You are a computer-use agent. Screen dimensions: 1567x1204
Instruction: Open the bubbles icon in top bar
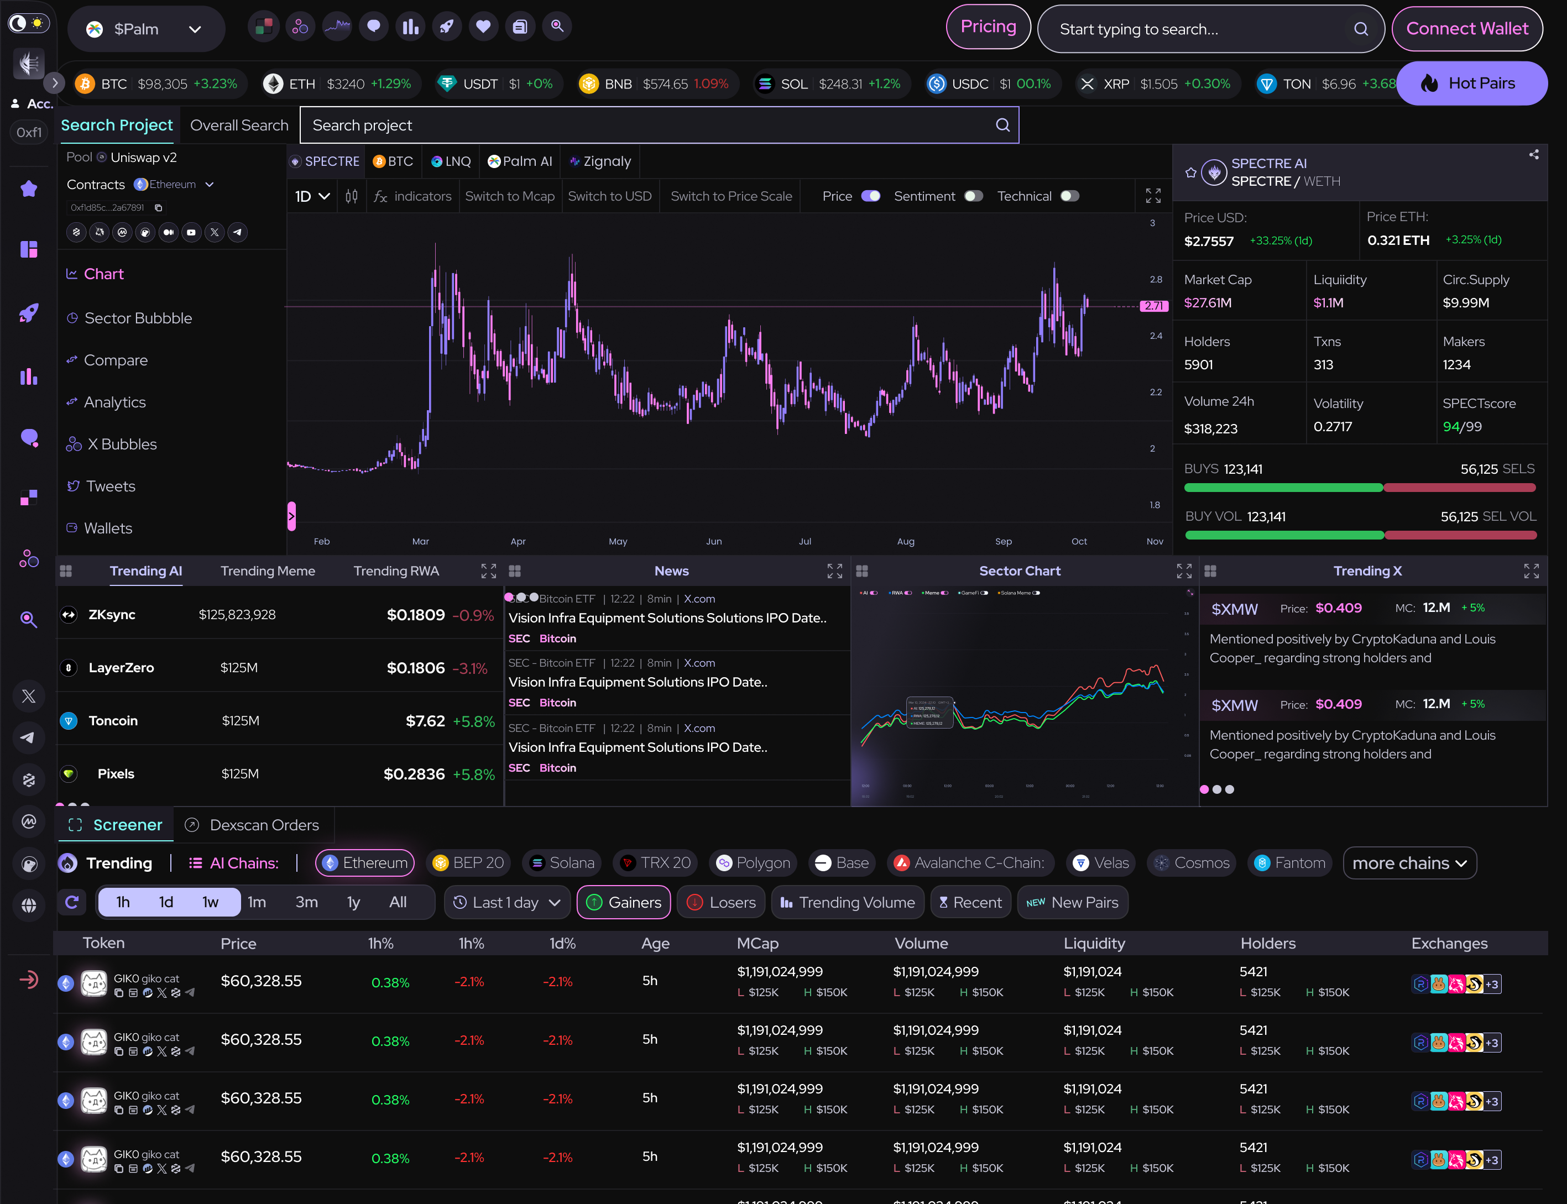[300, 27]
